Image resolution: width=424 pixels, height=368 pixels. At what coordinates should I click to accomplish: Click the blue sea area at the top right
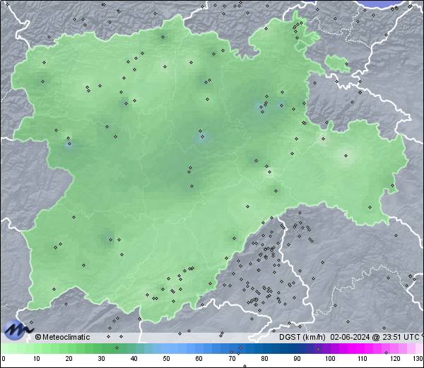click(x=382, y=5)
